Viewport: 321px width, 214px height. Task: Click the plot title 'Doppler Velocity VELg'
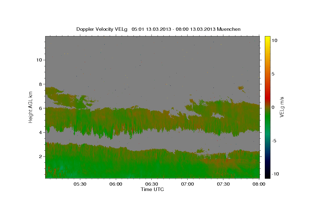click(x=102, y=29)
